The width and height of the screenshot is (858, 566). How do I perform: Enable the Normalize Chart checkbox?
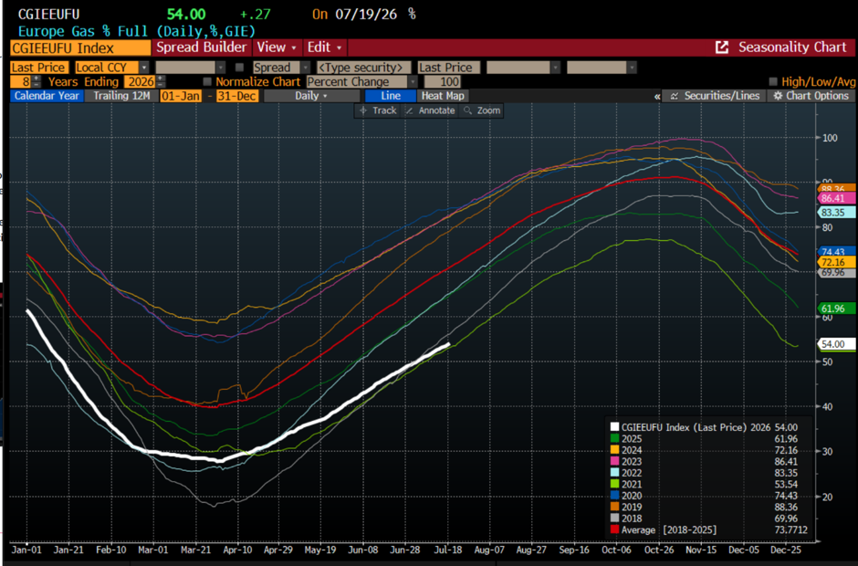(x=207, y=81)
